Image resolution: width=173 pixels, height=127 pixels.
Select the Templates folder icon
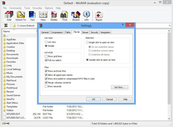coord(4,107)
